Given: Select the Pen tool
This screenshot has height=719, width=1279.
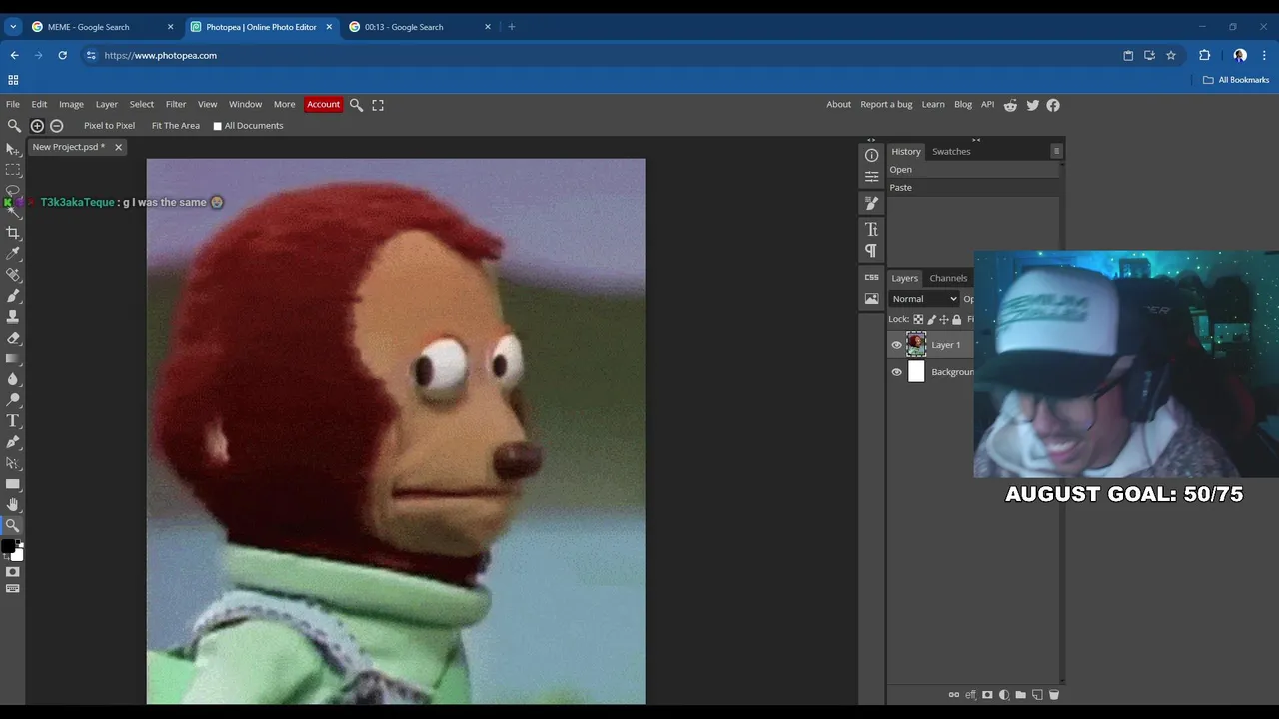Looking at the screenshot, I should [13, 442].
